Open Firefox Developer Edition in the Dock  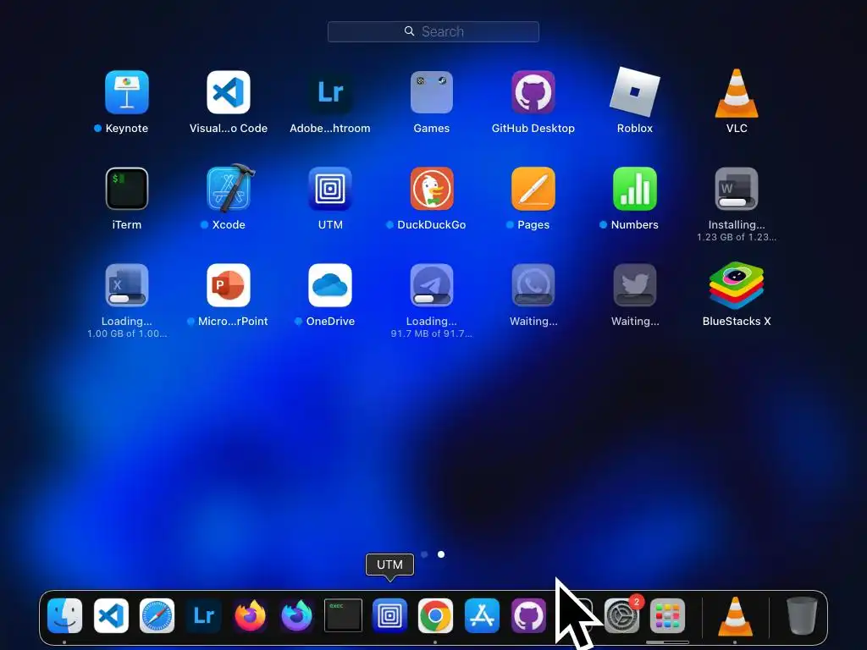(296, 616)
